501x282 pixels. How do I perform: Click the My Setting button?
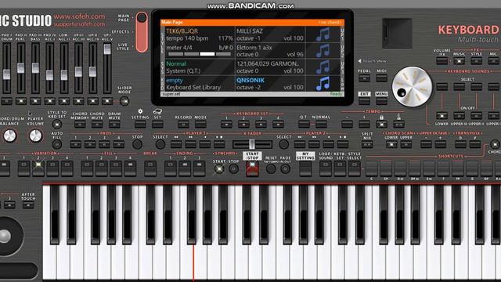[305, 168]
